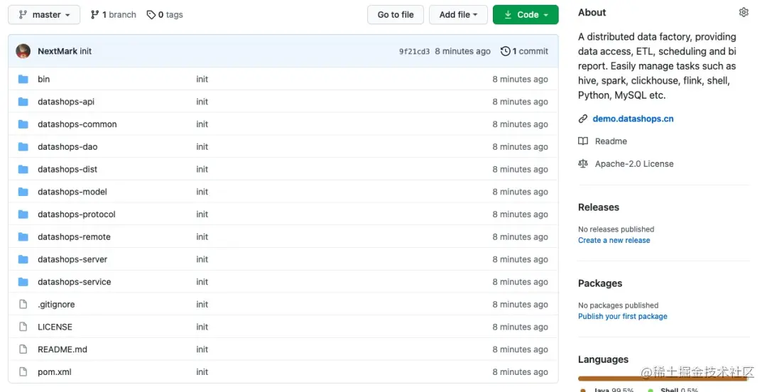Click the link chain icon in About
The height and width of the screenshot is (392, 767).
click(x=582, y=119)
